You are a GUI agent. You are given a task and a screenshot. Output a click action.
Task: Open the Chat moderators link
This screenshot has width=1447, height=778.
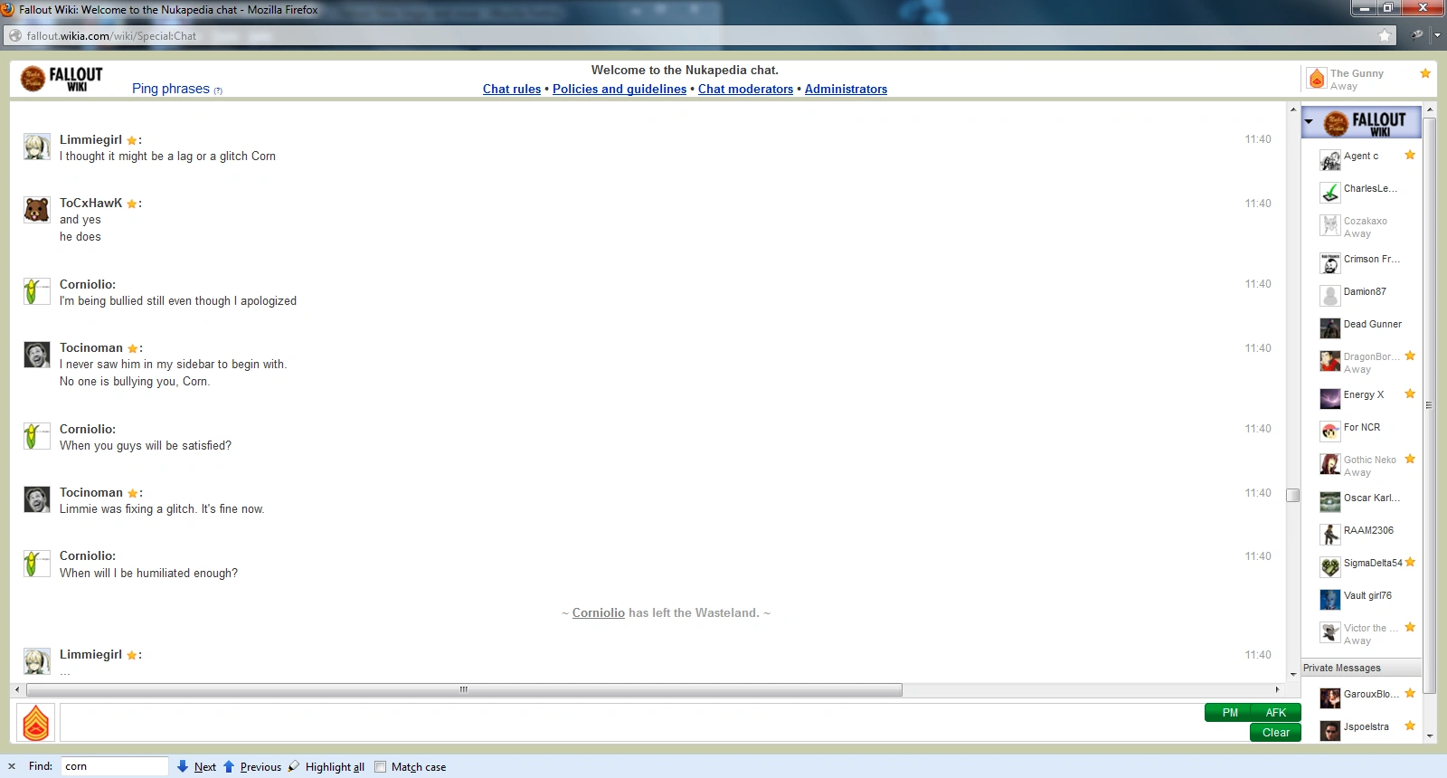[x=745, y=89]
